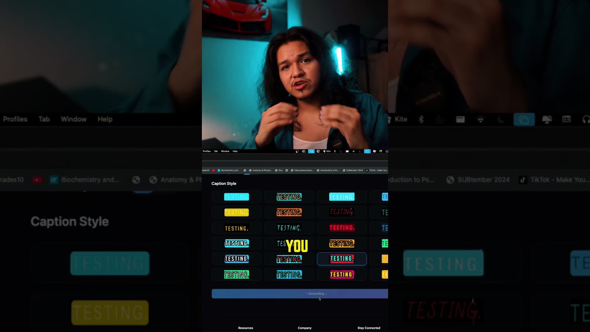Select the solid orange-background TESTING style in row two
This screenshot has height=332, width=590.
pyautogui.click(x=289, y=212)
